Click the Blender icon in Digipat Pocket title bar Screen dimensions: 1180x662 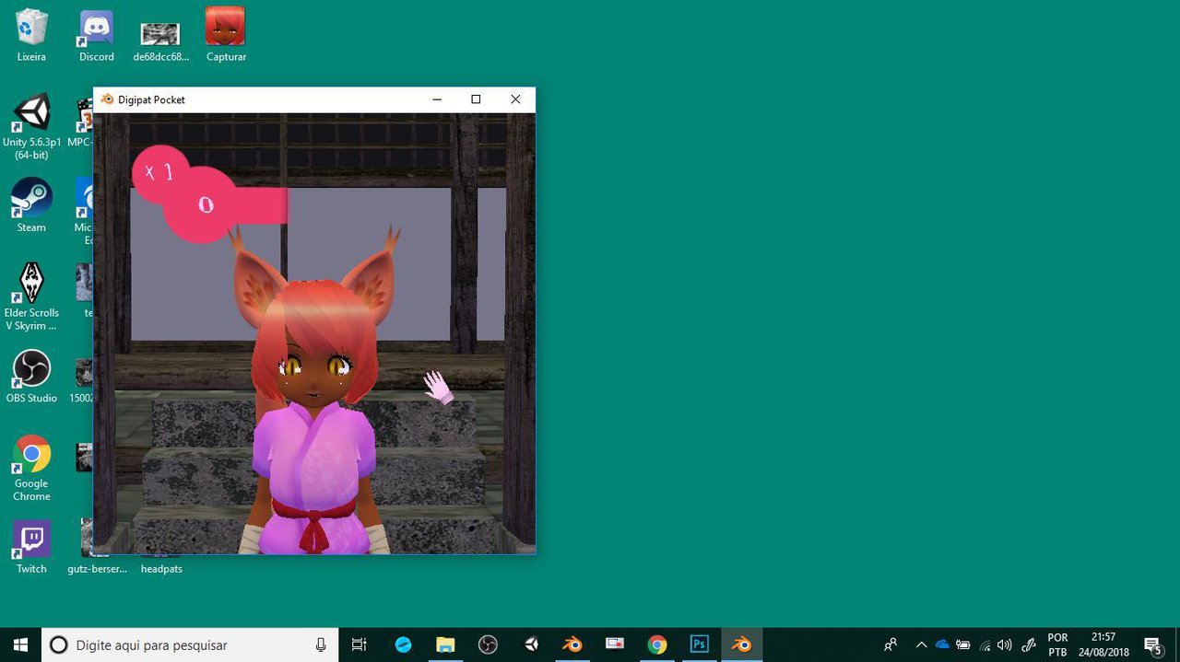coord(107,99)
